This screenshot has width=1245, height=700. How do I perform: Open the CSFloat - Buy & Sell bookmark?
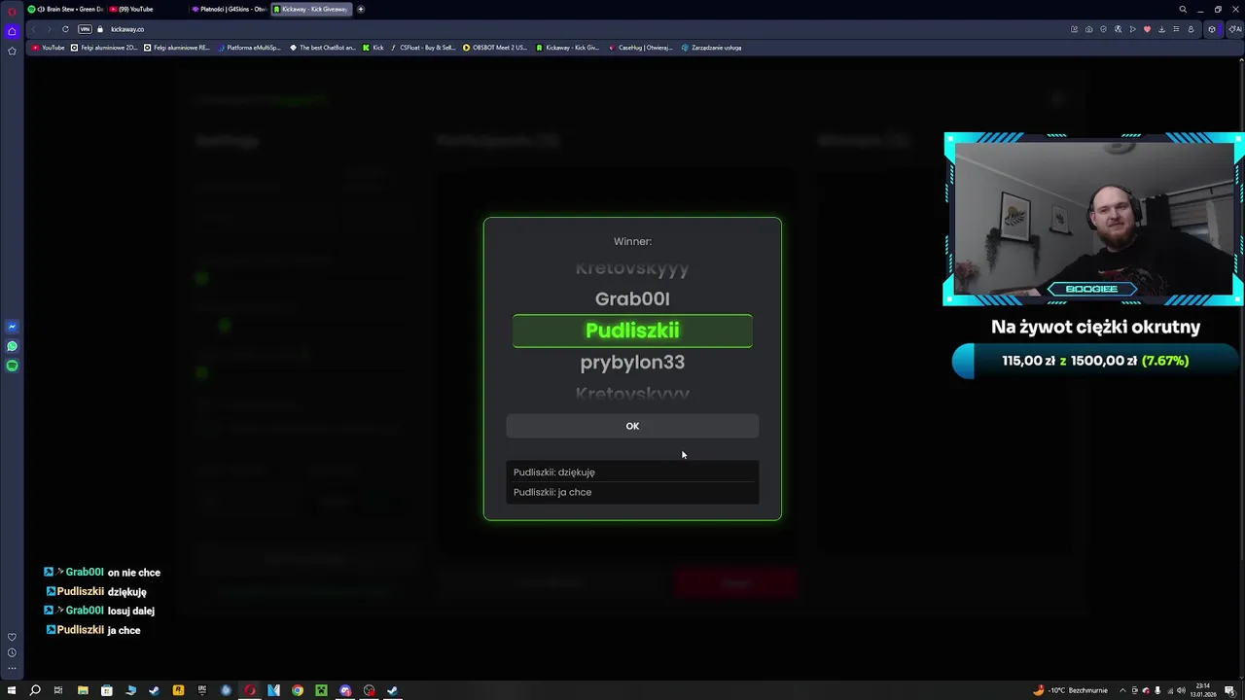[423, 48]
